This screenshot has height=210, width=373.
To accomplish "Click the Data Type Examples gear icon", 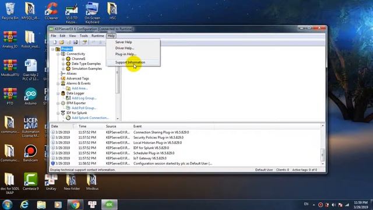I will click(x=68, y=64).
